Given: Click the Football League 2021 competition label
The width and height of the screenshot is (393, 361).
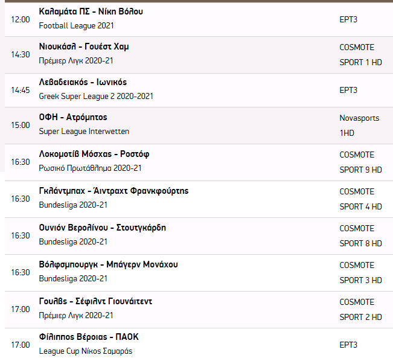Looking at the screenshot, I should 76,25.
